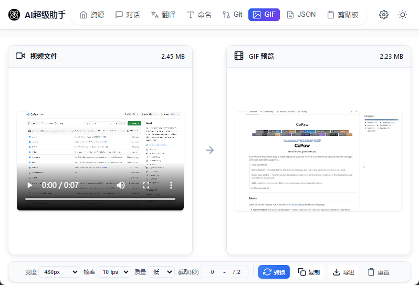The image size is (419, 285).
Task: Click the video camera icon beside 视频文件
Action: coord(20,56)
